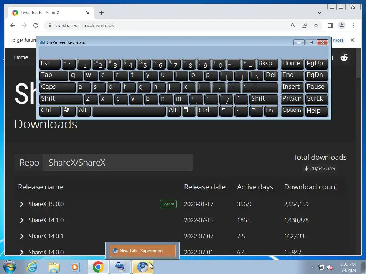Viewport: 366px width, 274px height.
Task: Click the zoom magnifier icon in address bar
Action: tap(293, 25)
